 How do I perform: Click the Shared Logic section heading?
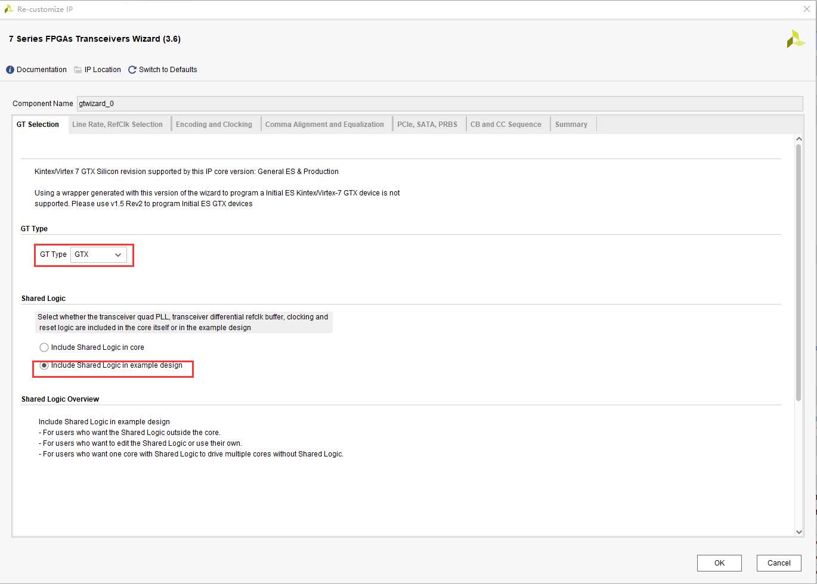[44, 299]
